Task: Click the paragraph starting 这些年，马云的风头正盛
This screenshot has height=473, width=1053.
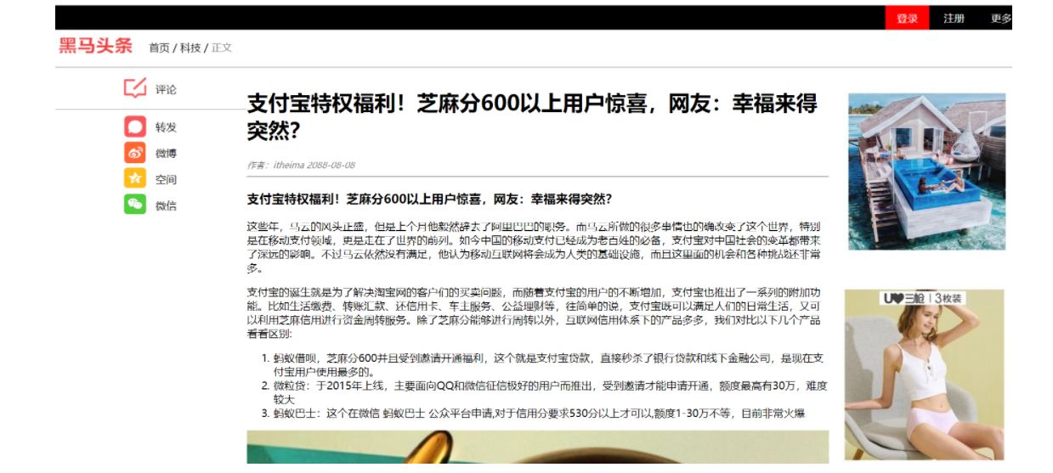Action: coord(535,247)
